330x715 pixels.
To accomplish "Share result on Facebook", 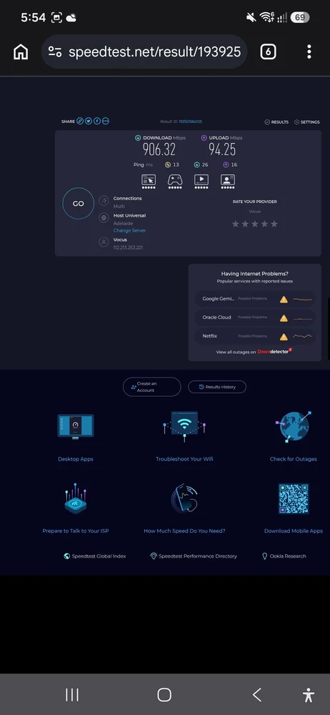I will (x=97, y=121).
